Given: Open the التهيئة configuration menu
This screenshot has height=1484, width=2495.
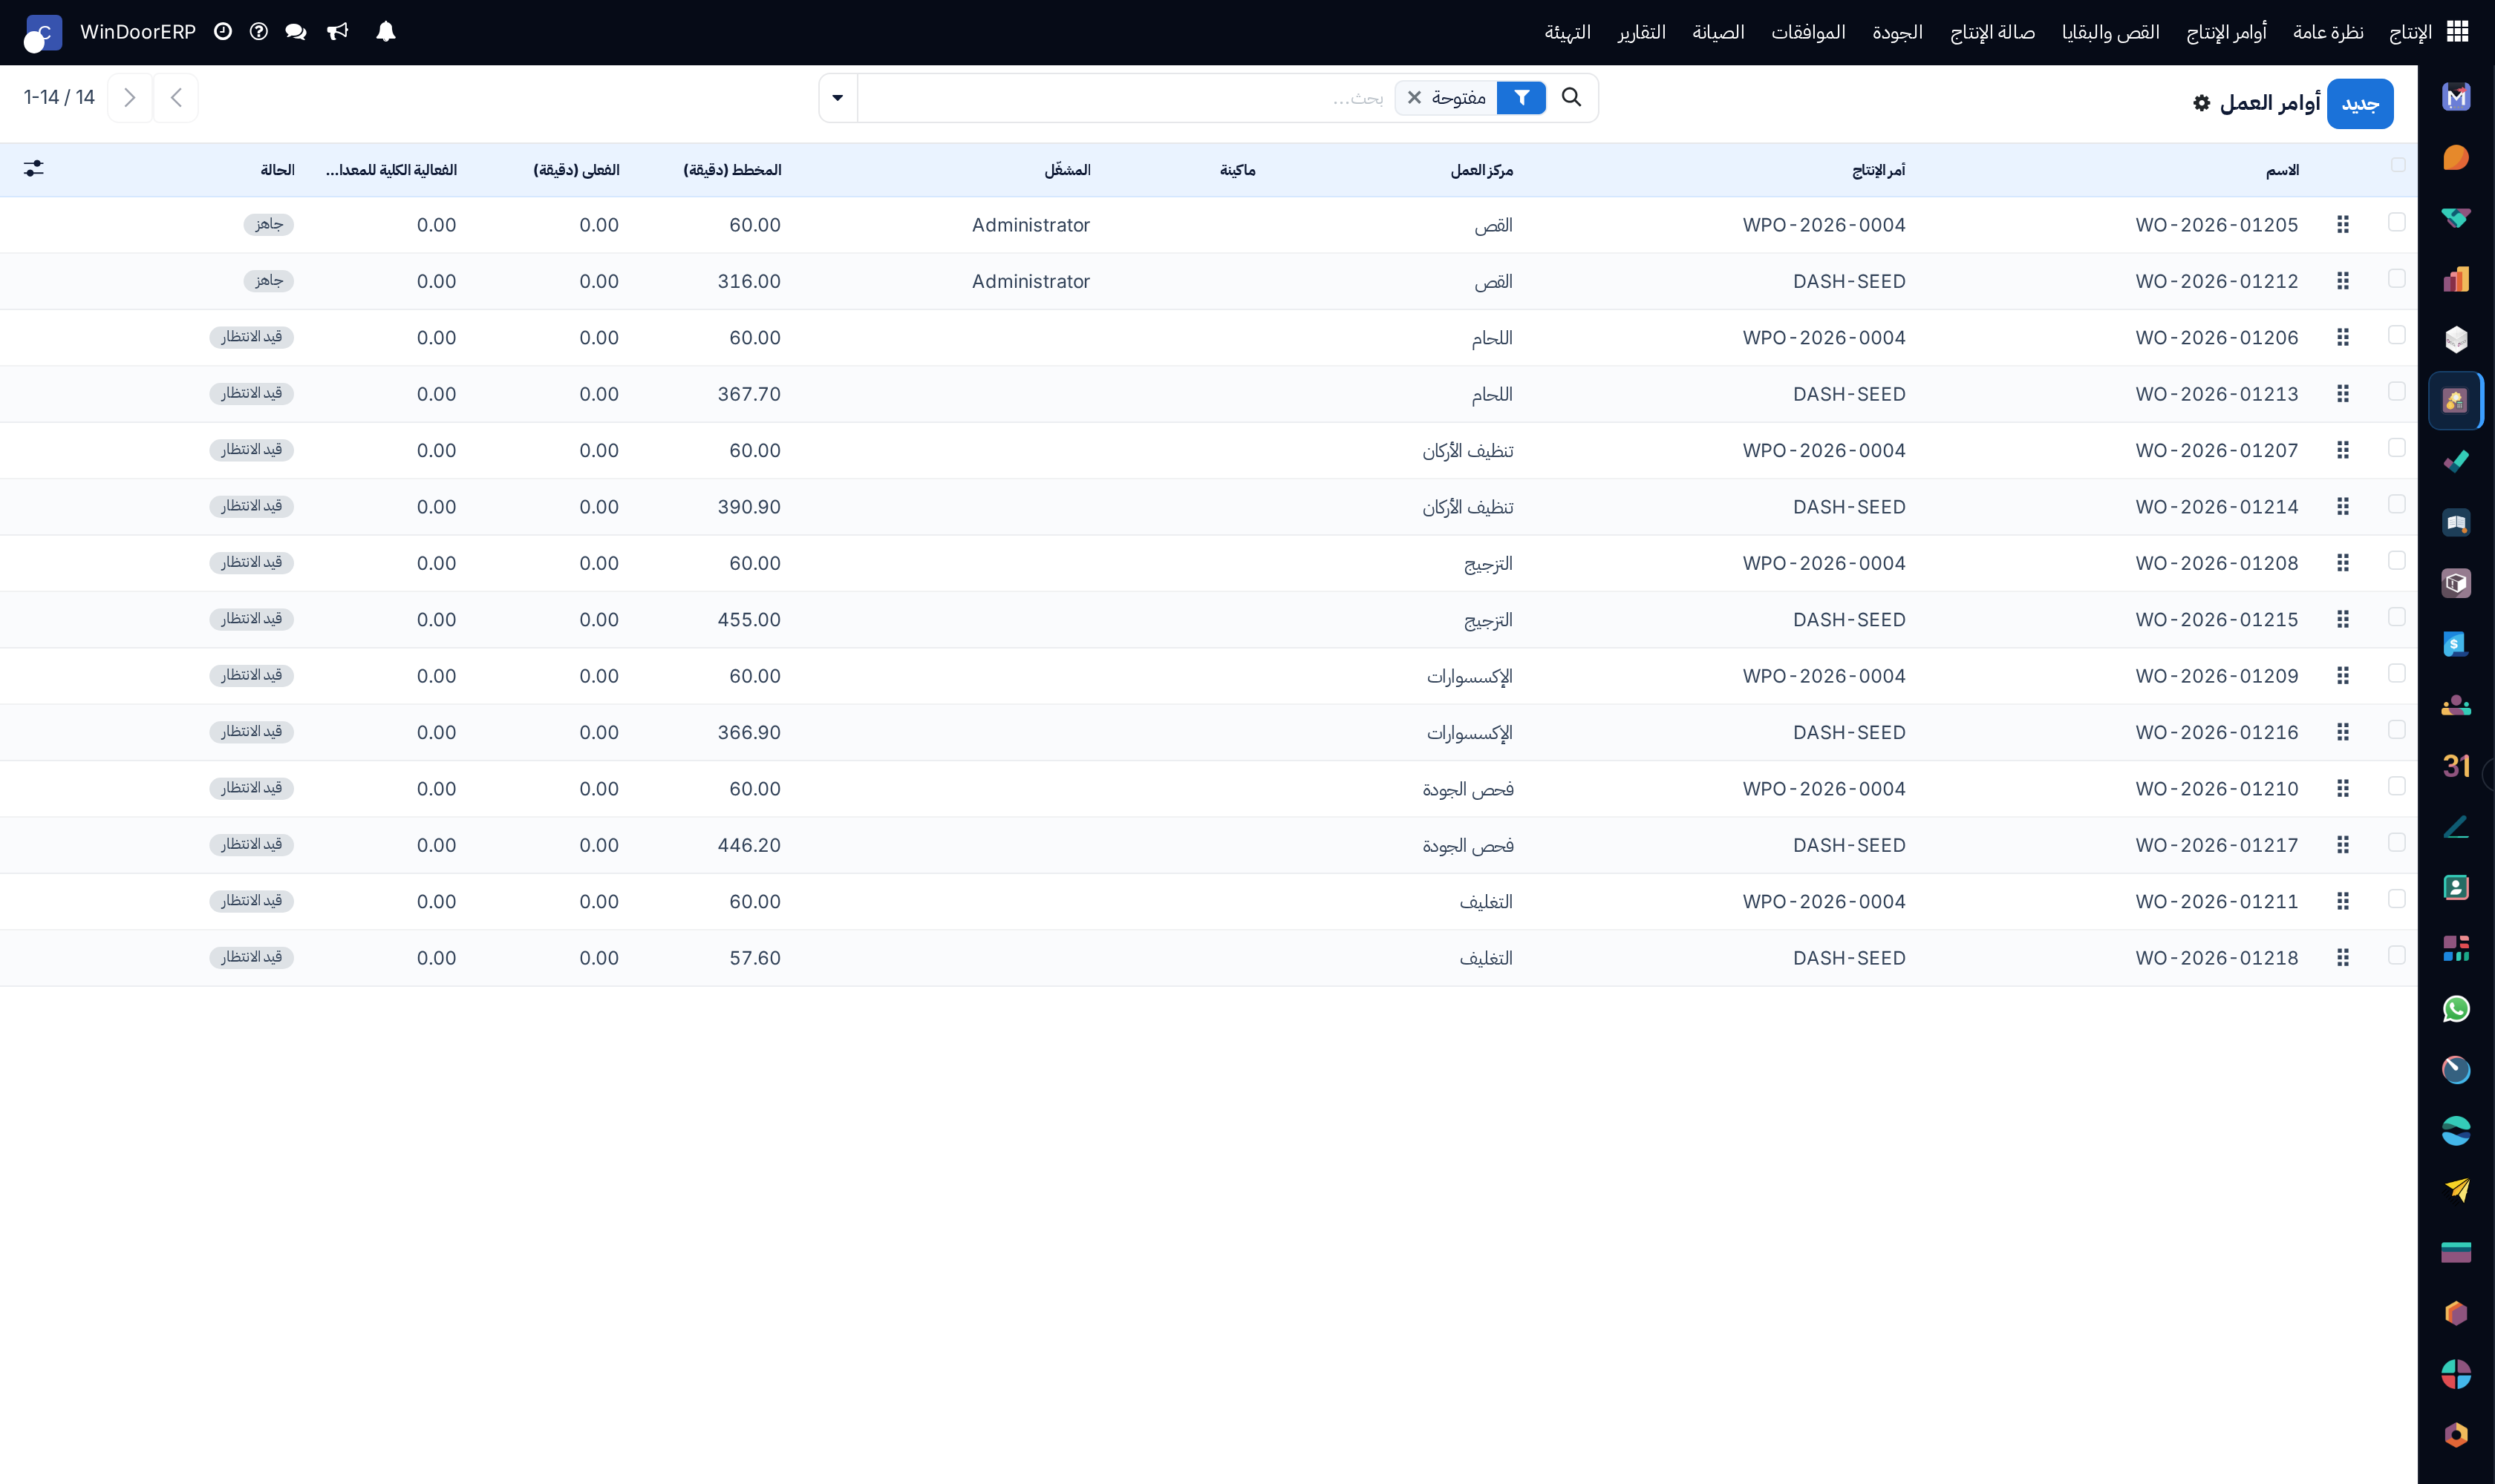Looking at the screenshot, I should tap(1568, 32).
